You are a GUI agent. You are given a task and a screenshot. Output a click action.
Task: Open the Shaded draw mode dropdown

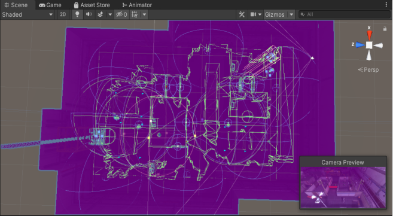pos(28,14)
